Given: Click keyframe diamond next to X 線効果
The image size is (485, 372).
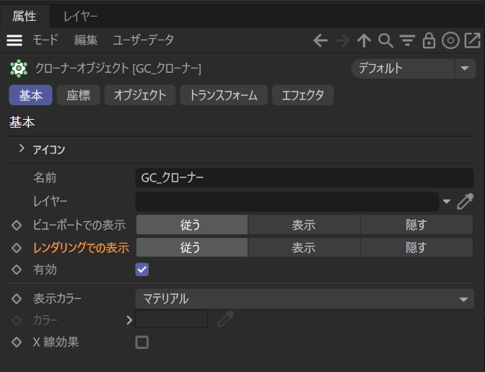Looking at the screenshot, I should point(17,342).
